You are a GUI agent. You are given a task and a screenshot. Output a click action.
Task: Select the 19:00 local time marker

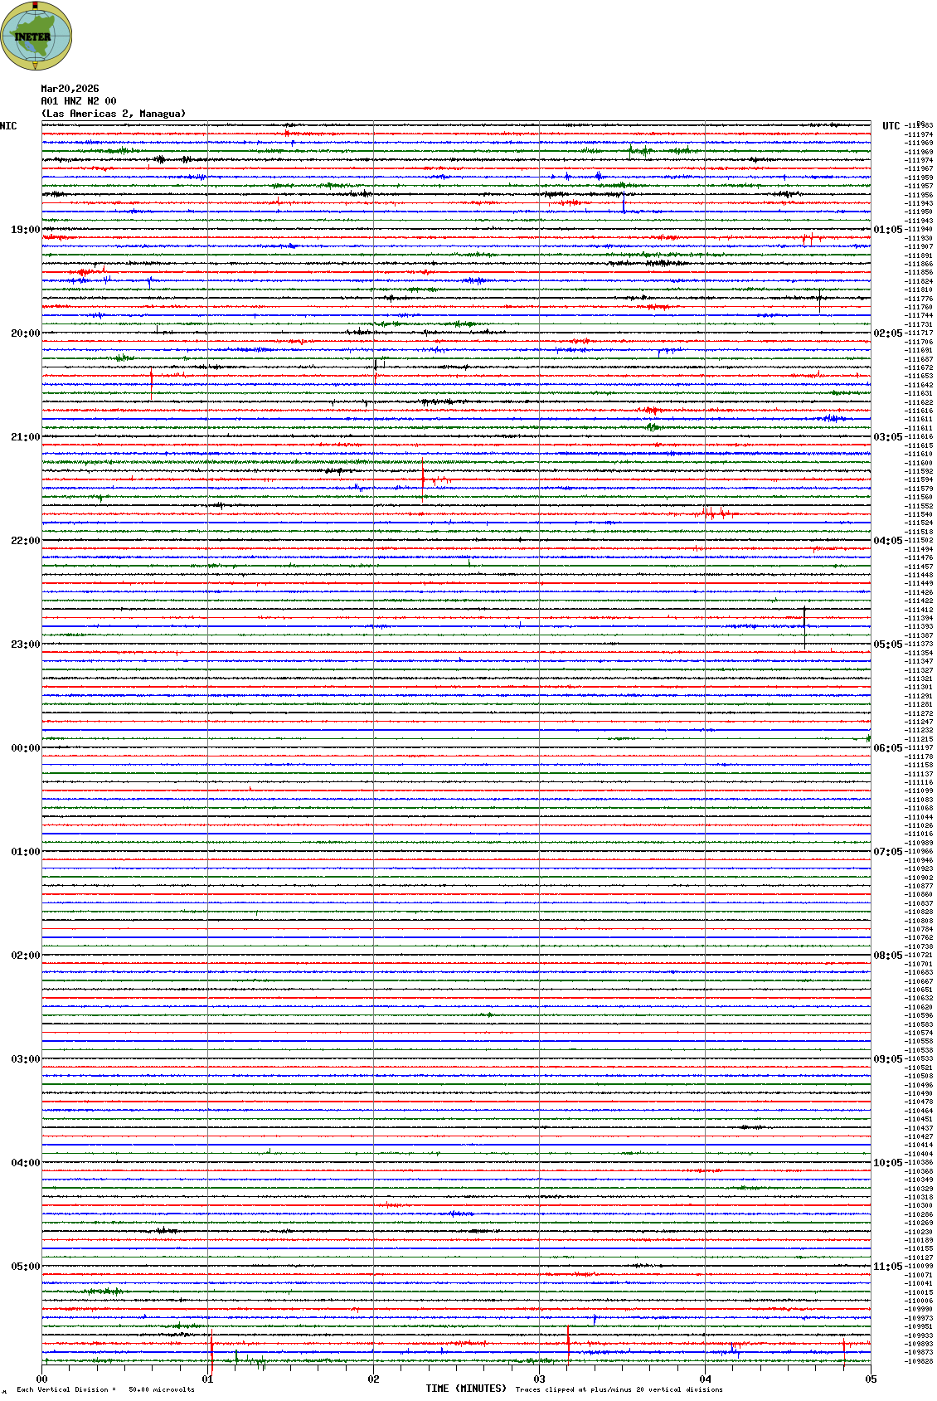click(x=25, y=230)
